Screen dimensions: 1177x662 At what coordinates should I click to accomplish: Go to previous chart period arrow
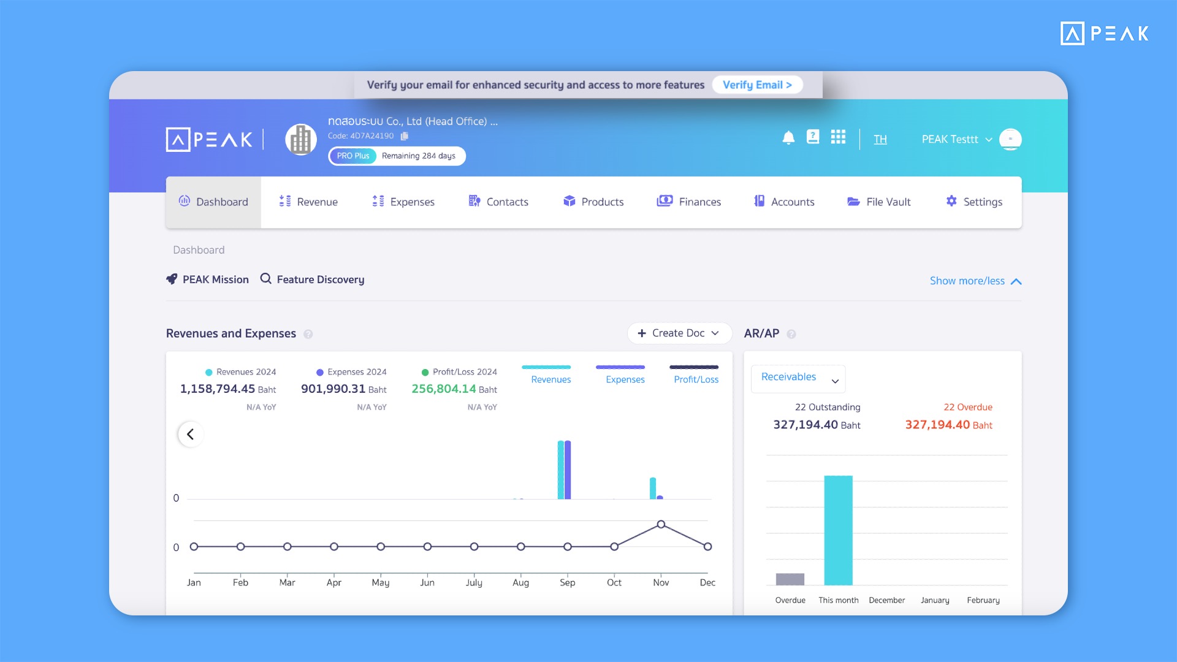click(x=191, y=434)
